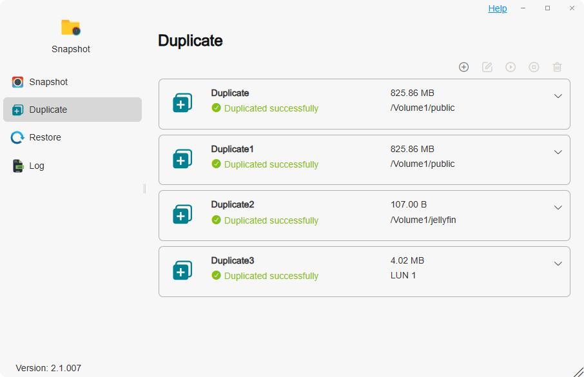Run a duplicate task using the play icon
This screenshot has height=377, width=584.
511,67
